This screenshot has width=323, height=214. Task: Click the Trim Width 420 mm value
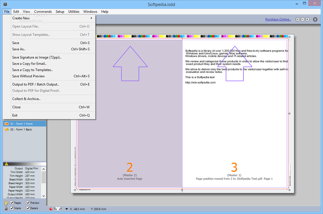30,172
